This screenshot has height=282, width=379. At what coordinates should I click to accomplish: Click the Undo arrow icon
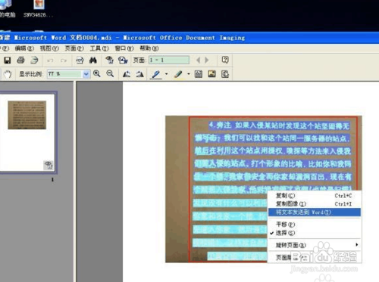50,60
